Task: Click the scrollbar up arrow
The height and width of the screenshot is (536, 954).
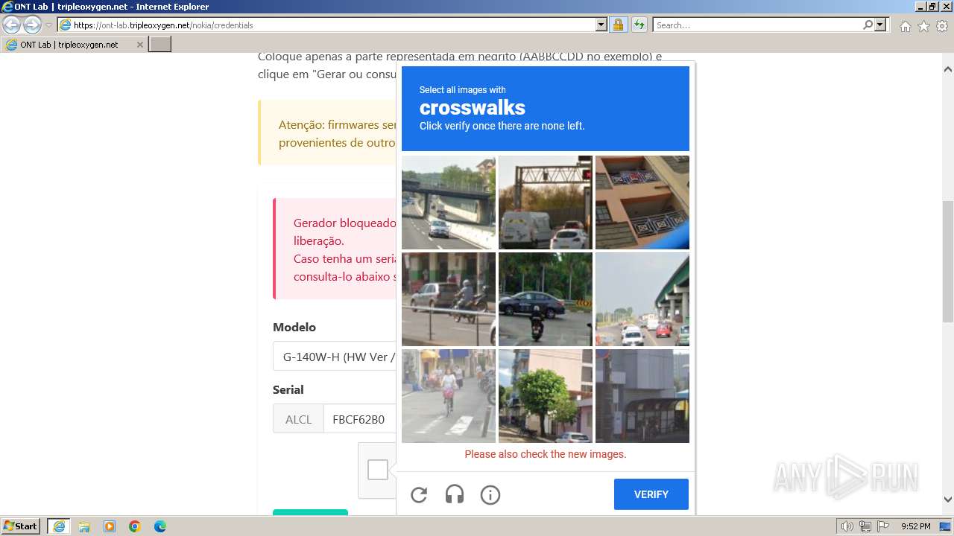Action: pos(948,69)
